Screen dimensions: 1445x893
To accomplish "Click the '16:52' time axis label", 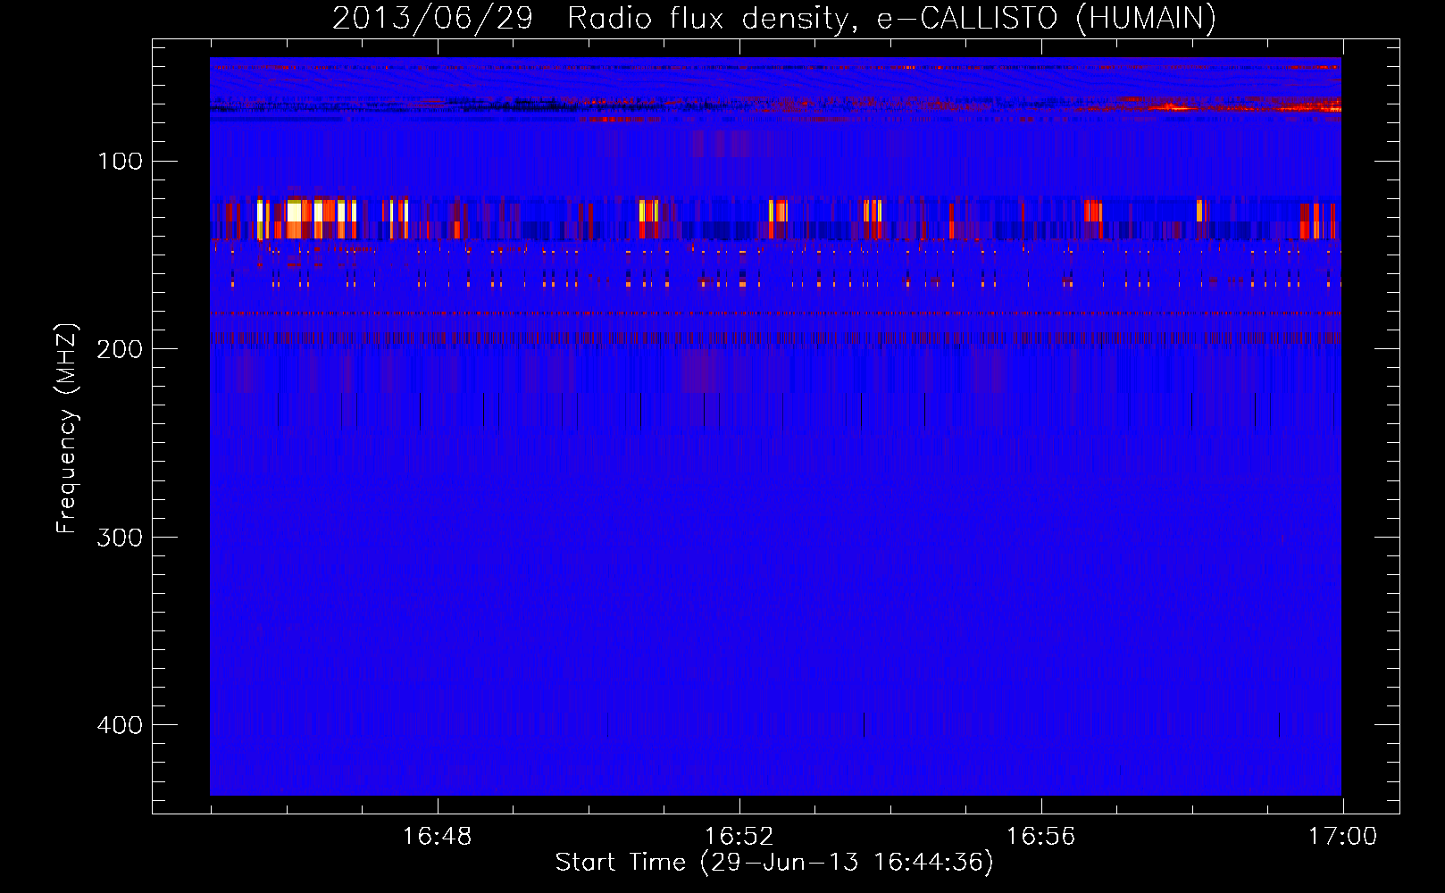I will 739,837.
